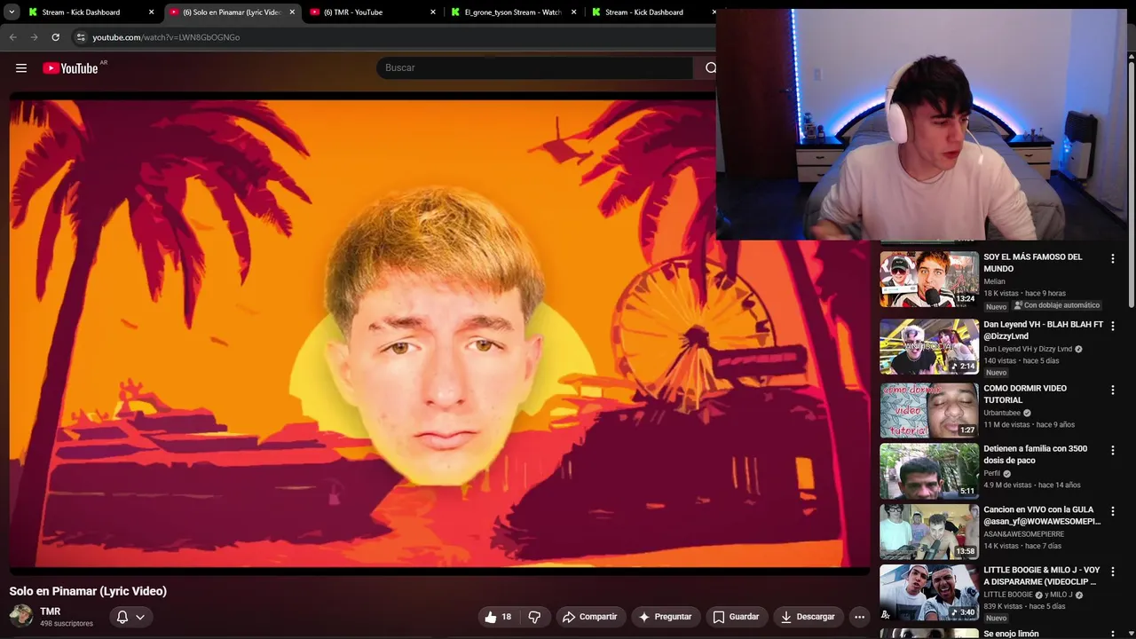The image size is (1136, 639).
Task: Open COMO DORMIR VIDEO TUTORIAL thumbnail
Action: click(x=929, y=410)
